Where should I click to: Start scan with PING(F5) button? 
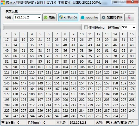[x=68, y=17]
